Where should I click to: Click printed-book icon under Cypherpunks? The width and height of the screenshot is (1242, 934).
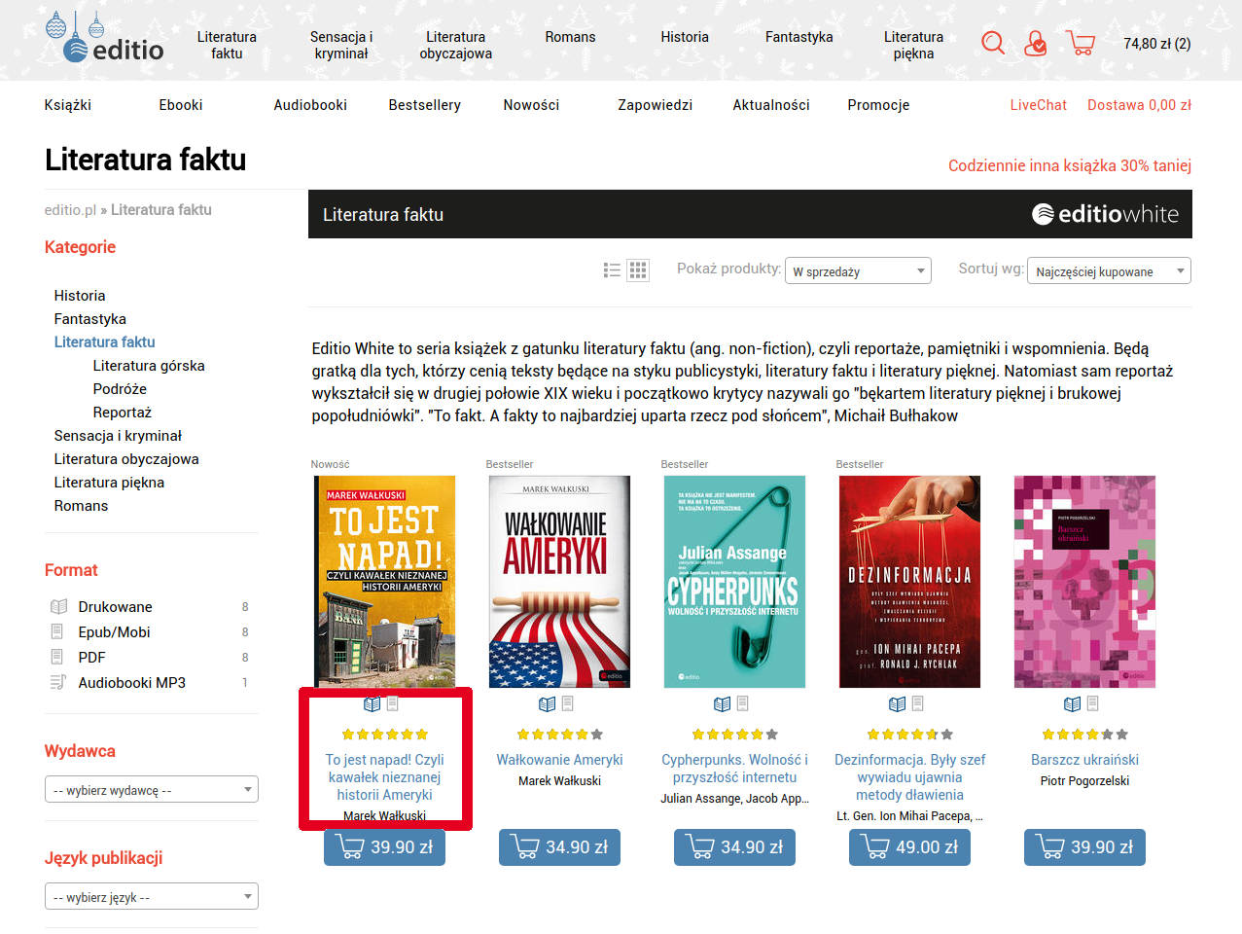pos(722,703)
